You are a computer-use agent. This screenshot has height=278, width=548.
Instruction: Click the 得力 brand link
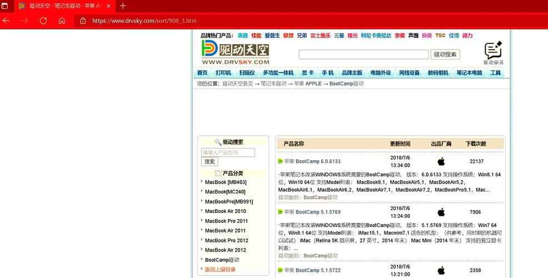[467, 36]
